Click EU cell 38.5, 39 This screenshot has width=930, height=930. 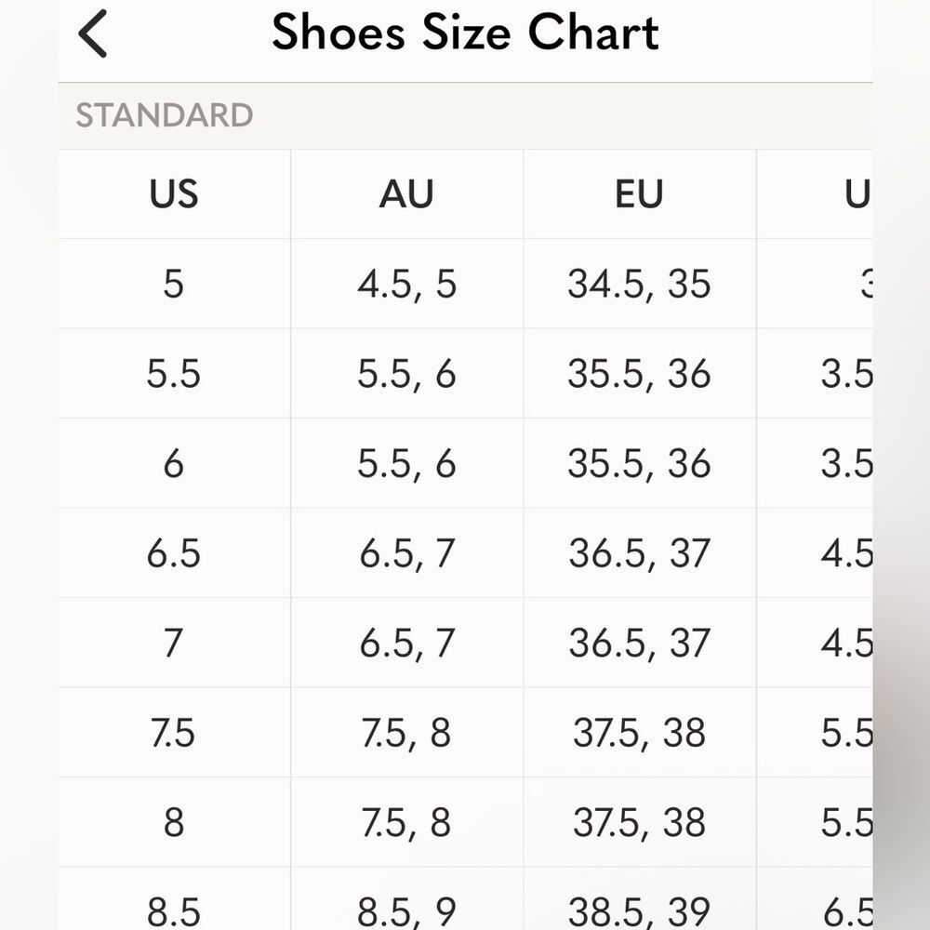pos(640,899)
